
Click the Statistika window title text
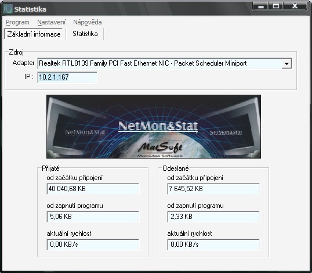(30, 9)
